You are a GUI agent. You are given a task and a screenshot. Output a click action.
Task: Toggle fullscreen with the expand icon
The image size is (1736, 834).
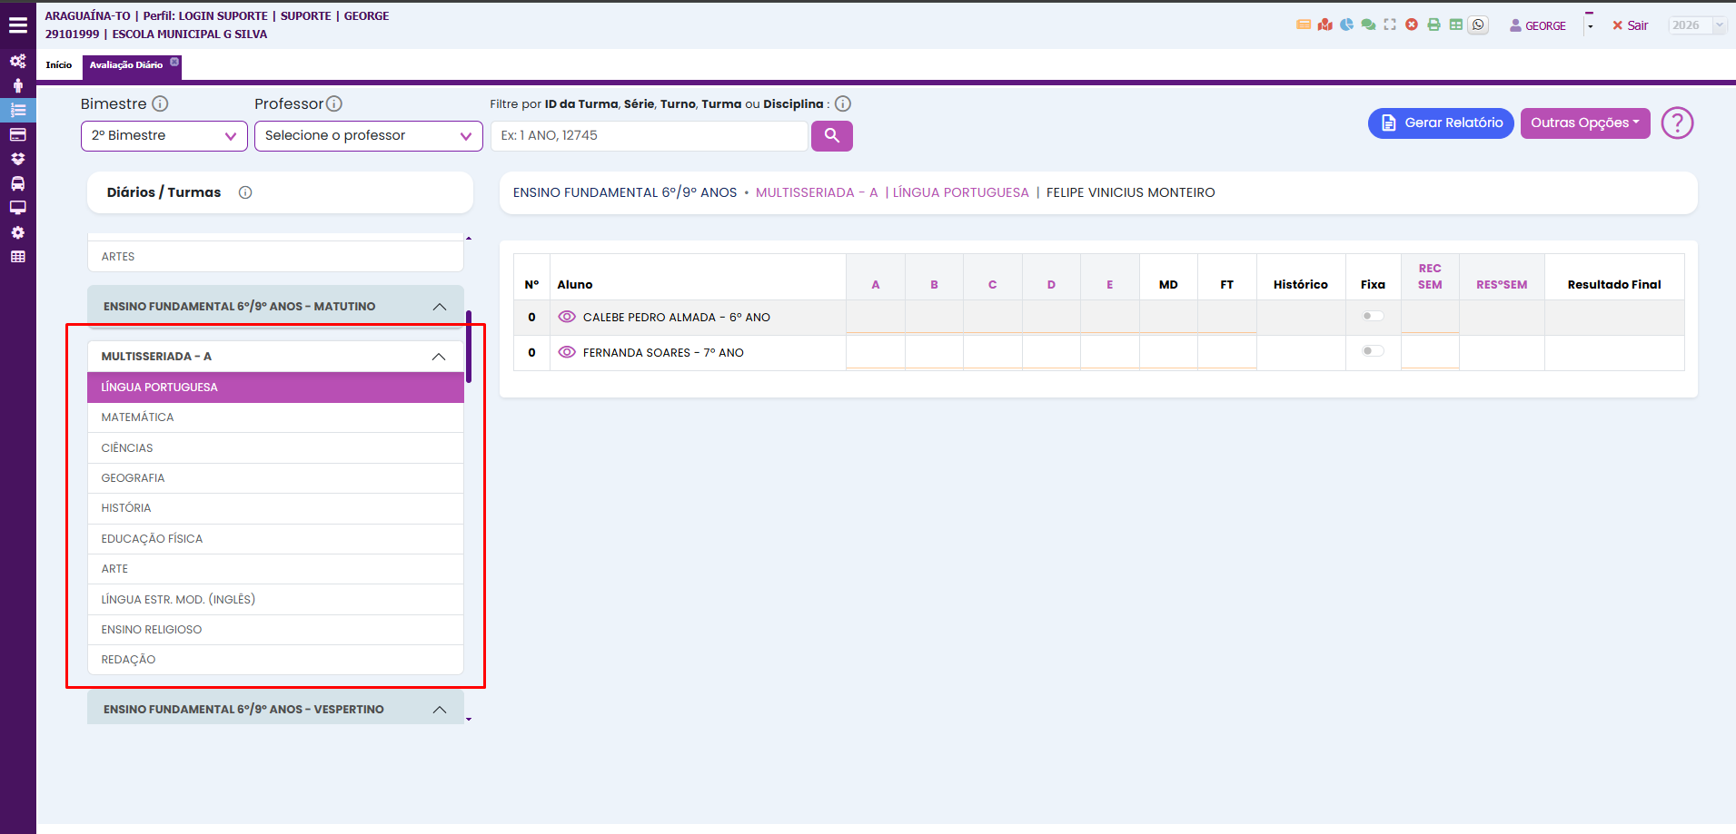1390,25
